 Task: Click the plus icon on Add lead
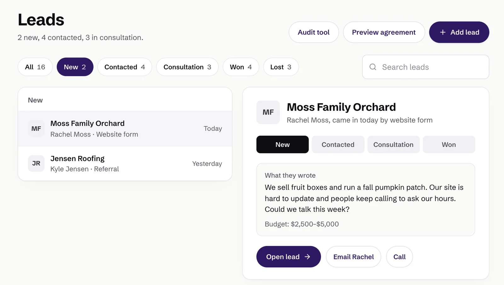point(443,32)
